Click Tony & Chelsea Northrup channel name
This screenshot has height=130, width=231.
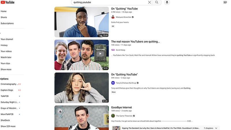click(x=126, y=83)
